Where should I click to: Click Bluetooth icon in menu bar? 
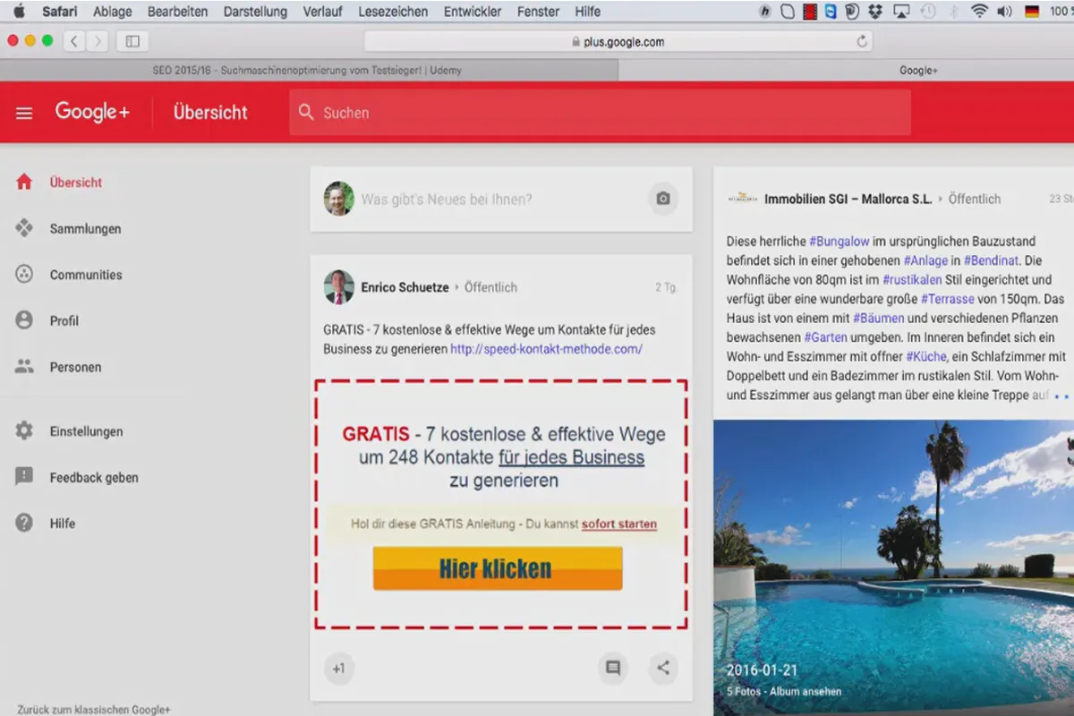click(x=954, y=12)
